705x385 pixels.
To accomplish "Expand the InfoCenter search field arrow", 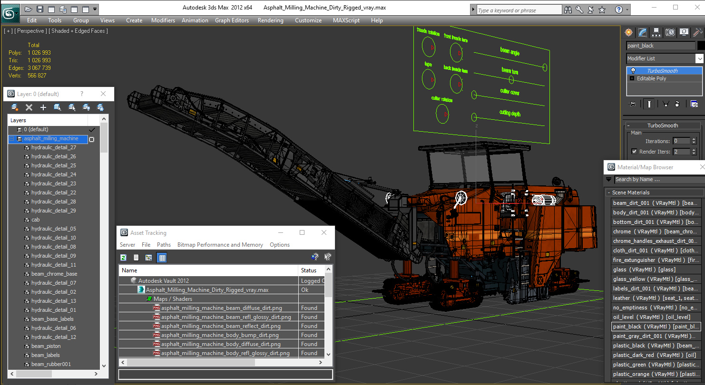I will pos(472,10).
